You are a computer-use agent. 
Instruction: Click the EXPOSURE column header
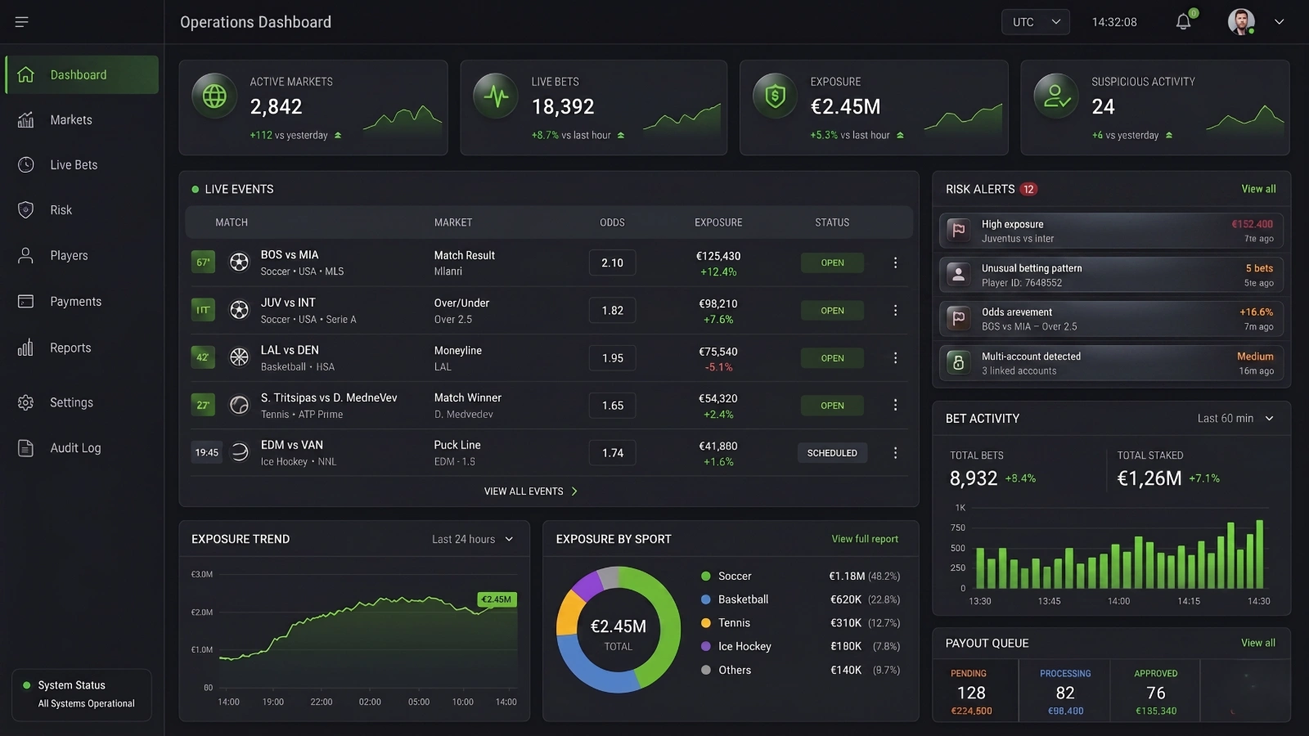[718, 222]
